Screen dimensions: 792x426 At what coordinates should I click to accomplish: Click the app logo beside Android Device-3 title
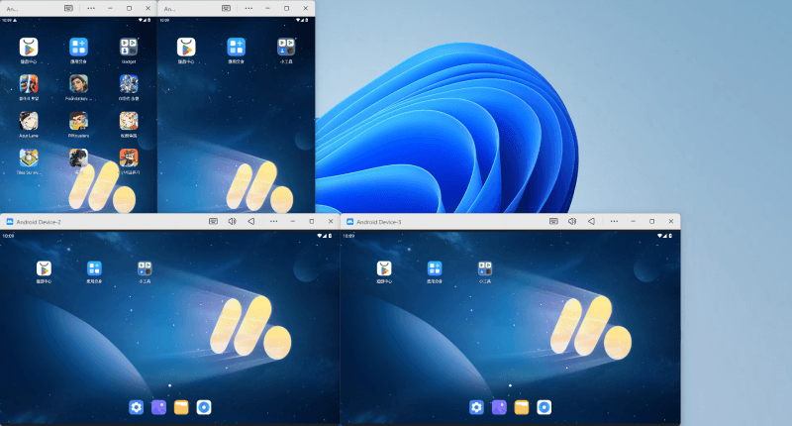click(x=349, y=222)
